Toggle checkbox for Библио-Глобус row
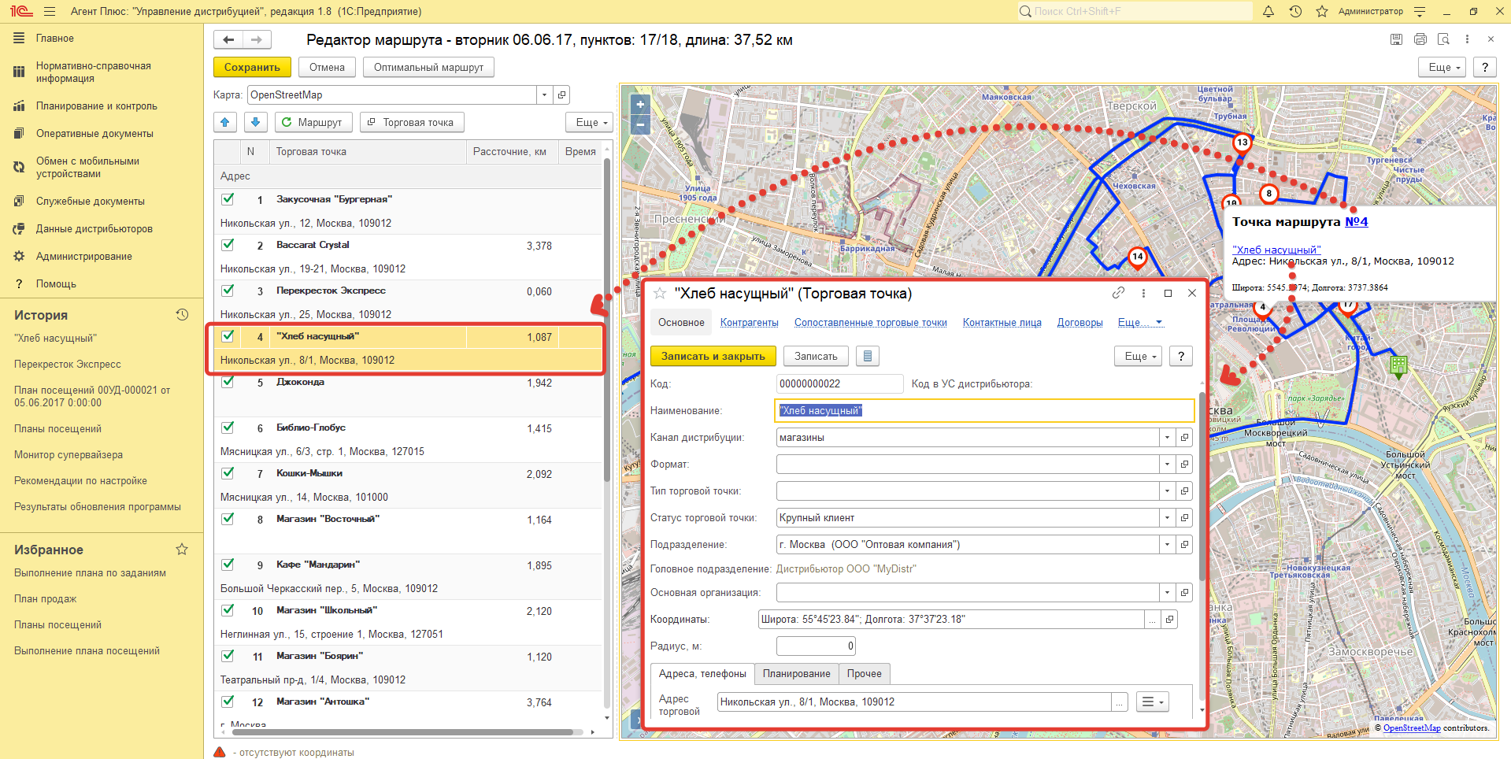The image size is (1511, 759). [228, 428]
